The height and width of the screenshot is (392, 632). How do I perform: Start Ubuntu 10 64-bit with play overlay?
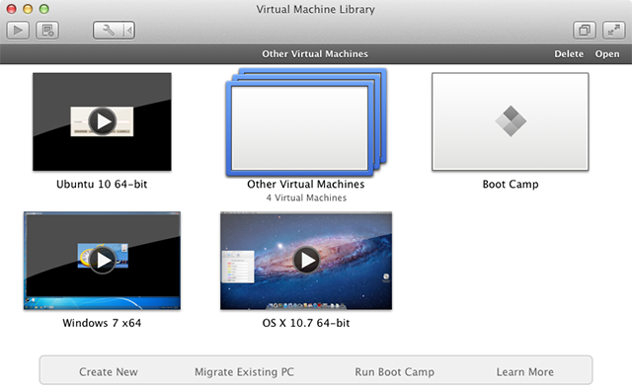click(103, 121)
